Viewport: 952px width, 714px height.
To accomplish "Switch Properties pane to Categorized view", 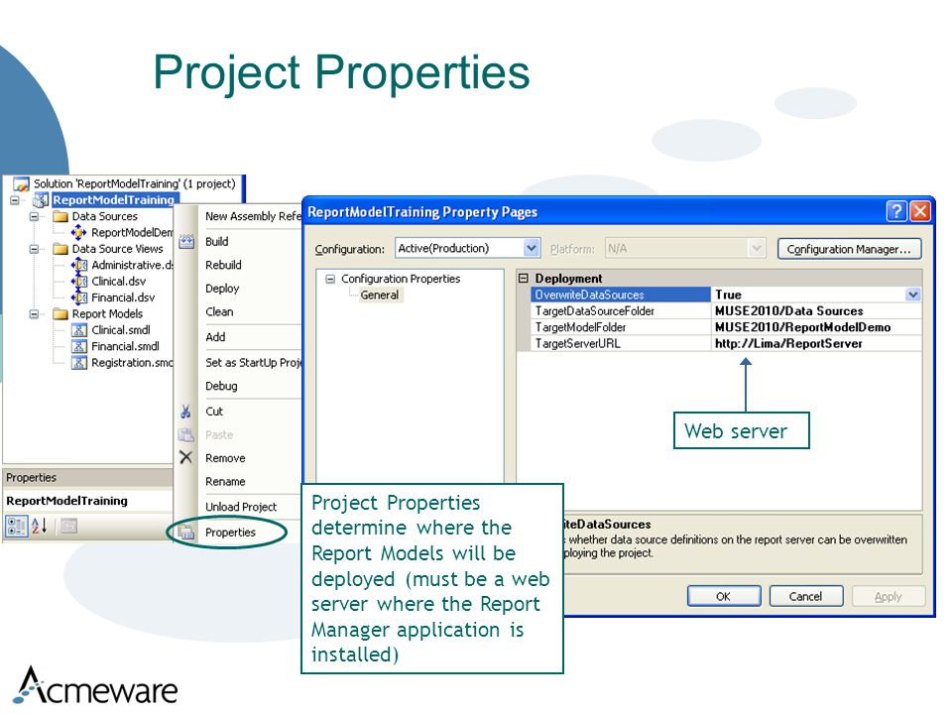I will pyautogui.click(x=17, y=526).
